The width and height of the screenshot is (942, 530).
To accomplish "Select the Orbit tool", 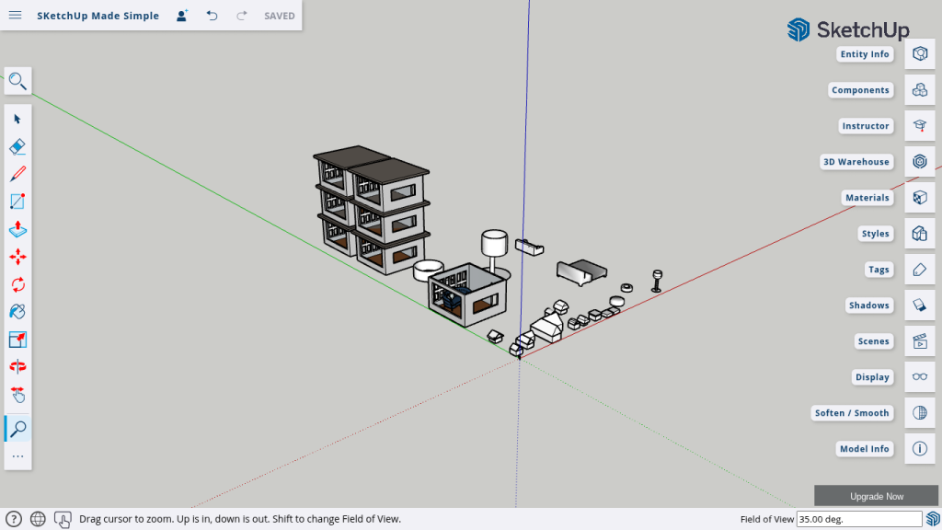I will point(17,367).
